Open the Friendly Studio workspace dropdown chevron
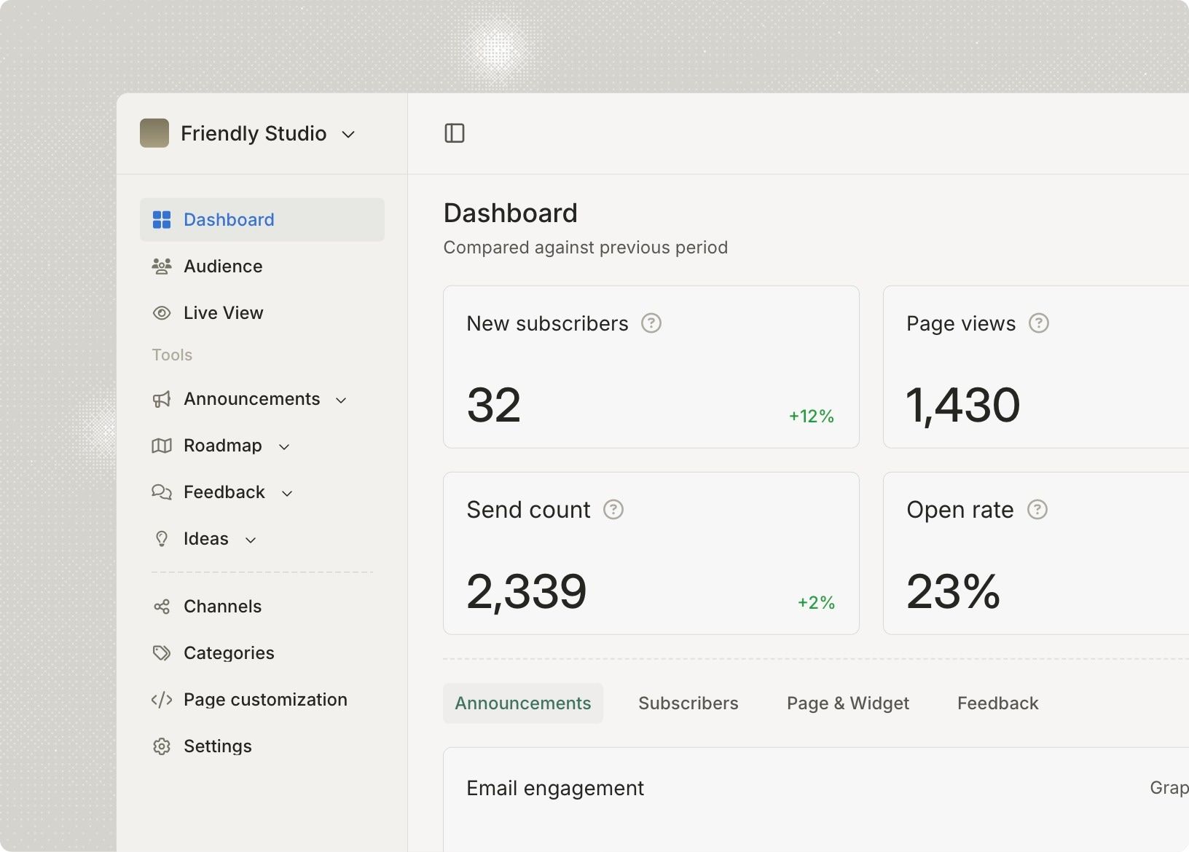 click(x=348, y=134)
